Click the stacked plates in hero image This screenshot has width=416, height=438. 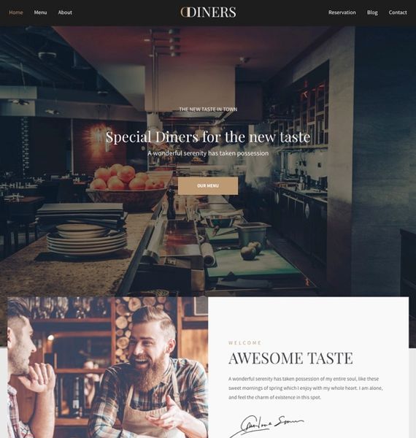(x=87, y=239)
